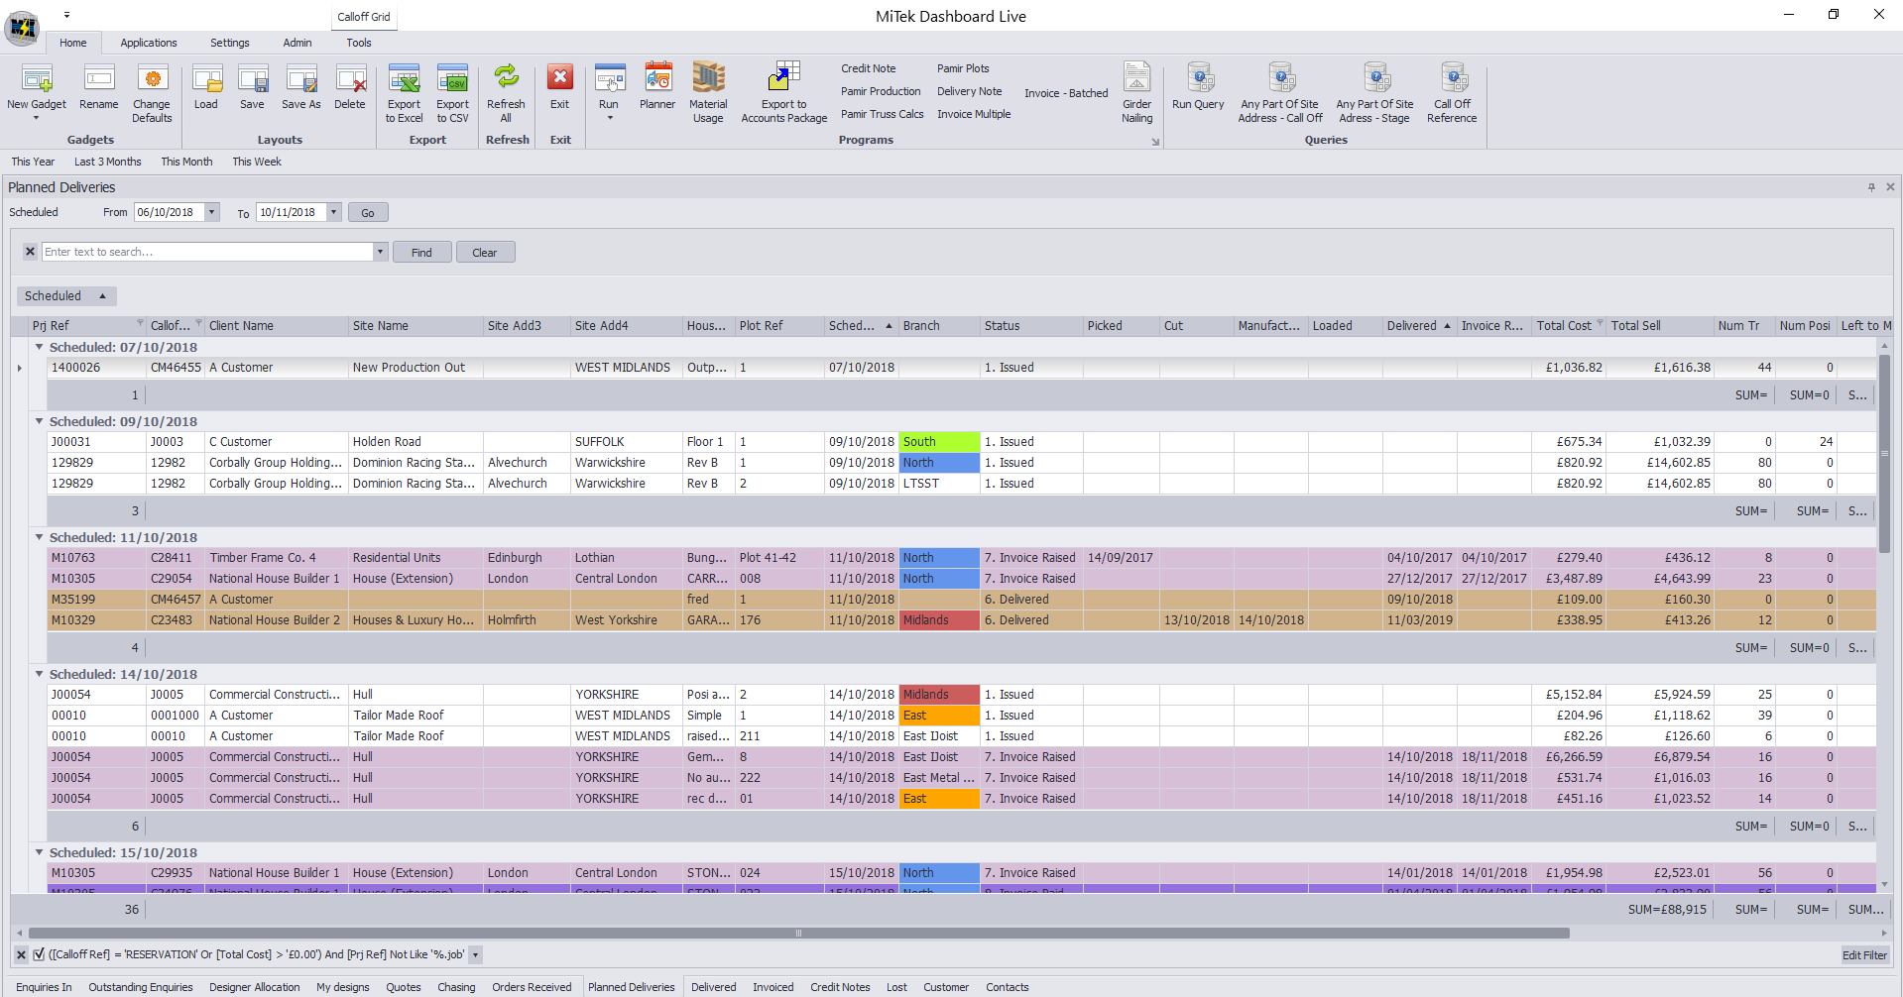Open the Girder Nailing program
The image size is (1903, 997).
click(x=1136, y=80)
